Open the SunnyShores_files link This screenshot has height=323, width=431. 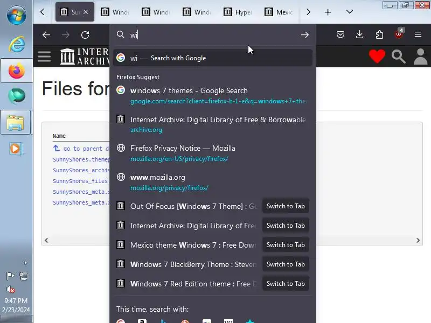click(81, 181)
